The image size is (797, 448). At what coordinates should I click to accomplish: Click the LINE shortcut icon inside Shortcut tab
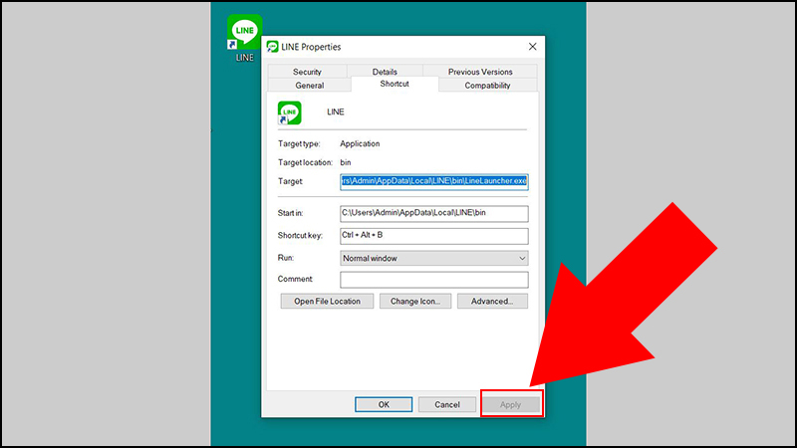click(289, 112)
